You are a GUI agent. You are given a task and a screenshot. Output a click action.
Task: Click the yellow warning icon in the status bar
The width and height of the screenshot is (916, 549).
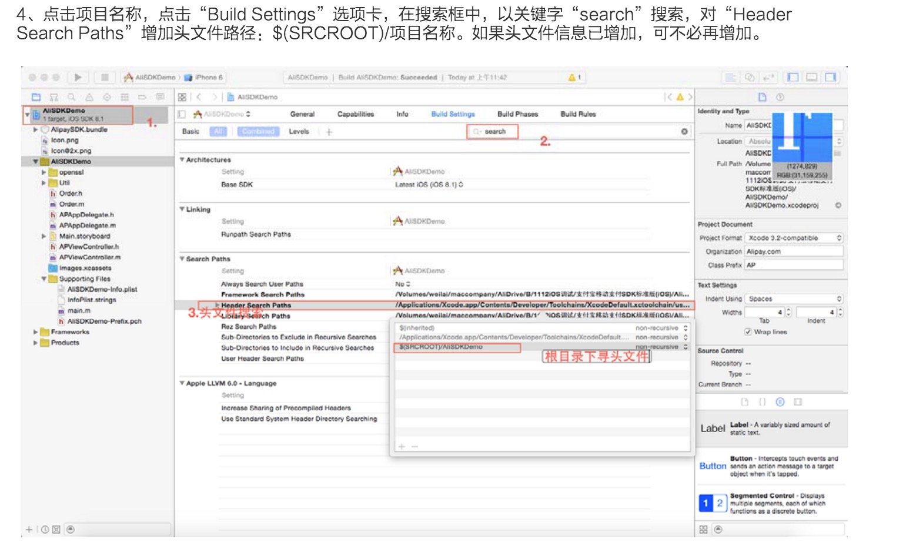pos(572,77)
